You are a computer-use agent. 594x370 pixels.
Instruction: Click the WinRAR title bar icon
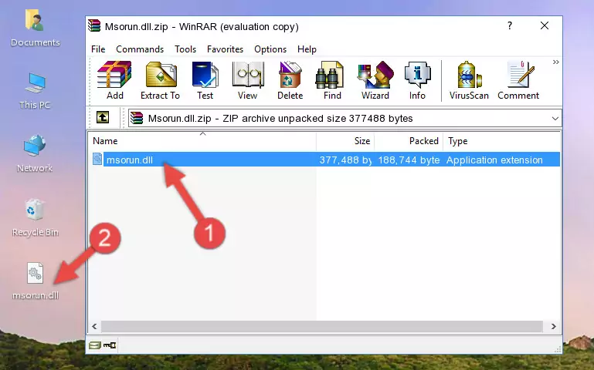coord(94,25)
